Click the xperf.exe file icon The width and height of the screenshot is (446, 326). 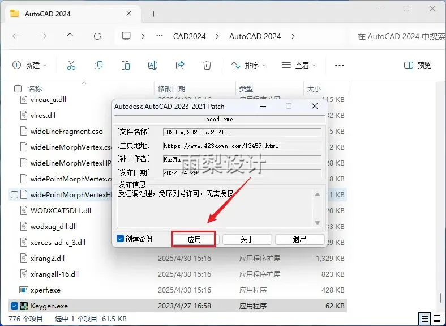(24, 290)
